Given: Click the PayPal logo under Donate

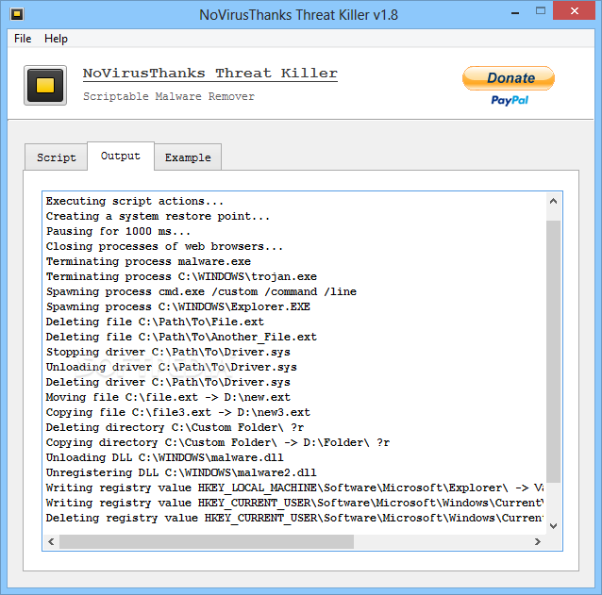Looking at the screenshot, I should point(510,100).
